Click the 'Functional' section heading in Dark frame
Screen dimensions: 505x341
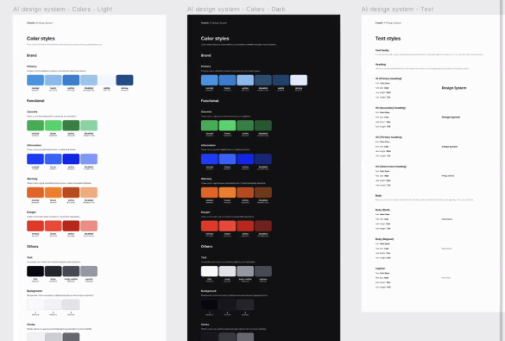210,101
